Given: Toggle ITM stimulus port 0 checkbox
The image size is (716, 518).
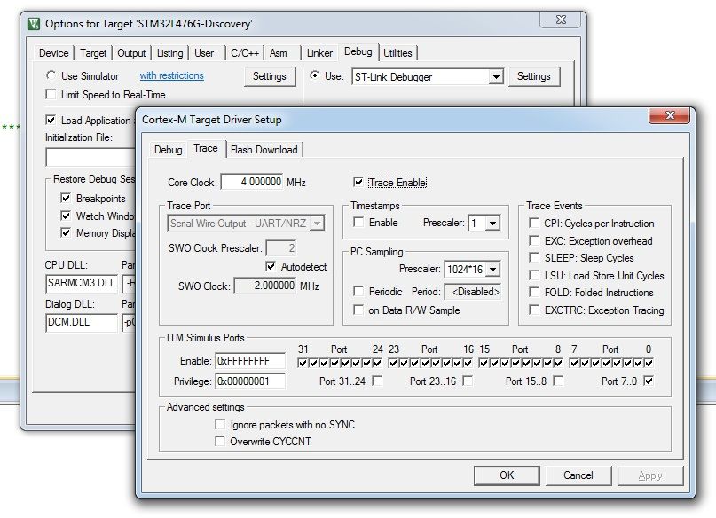Looking at the screenshot, I should pyautogui.click(x=649, y=364).
